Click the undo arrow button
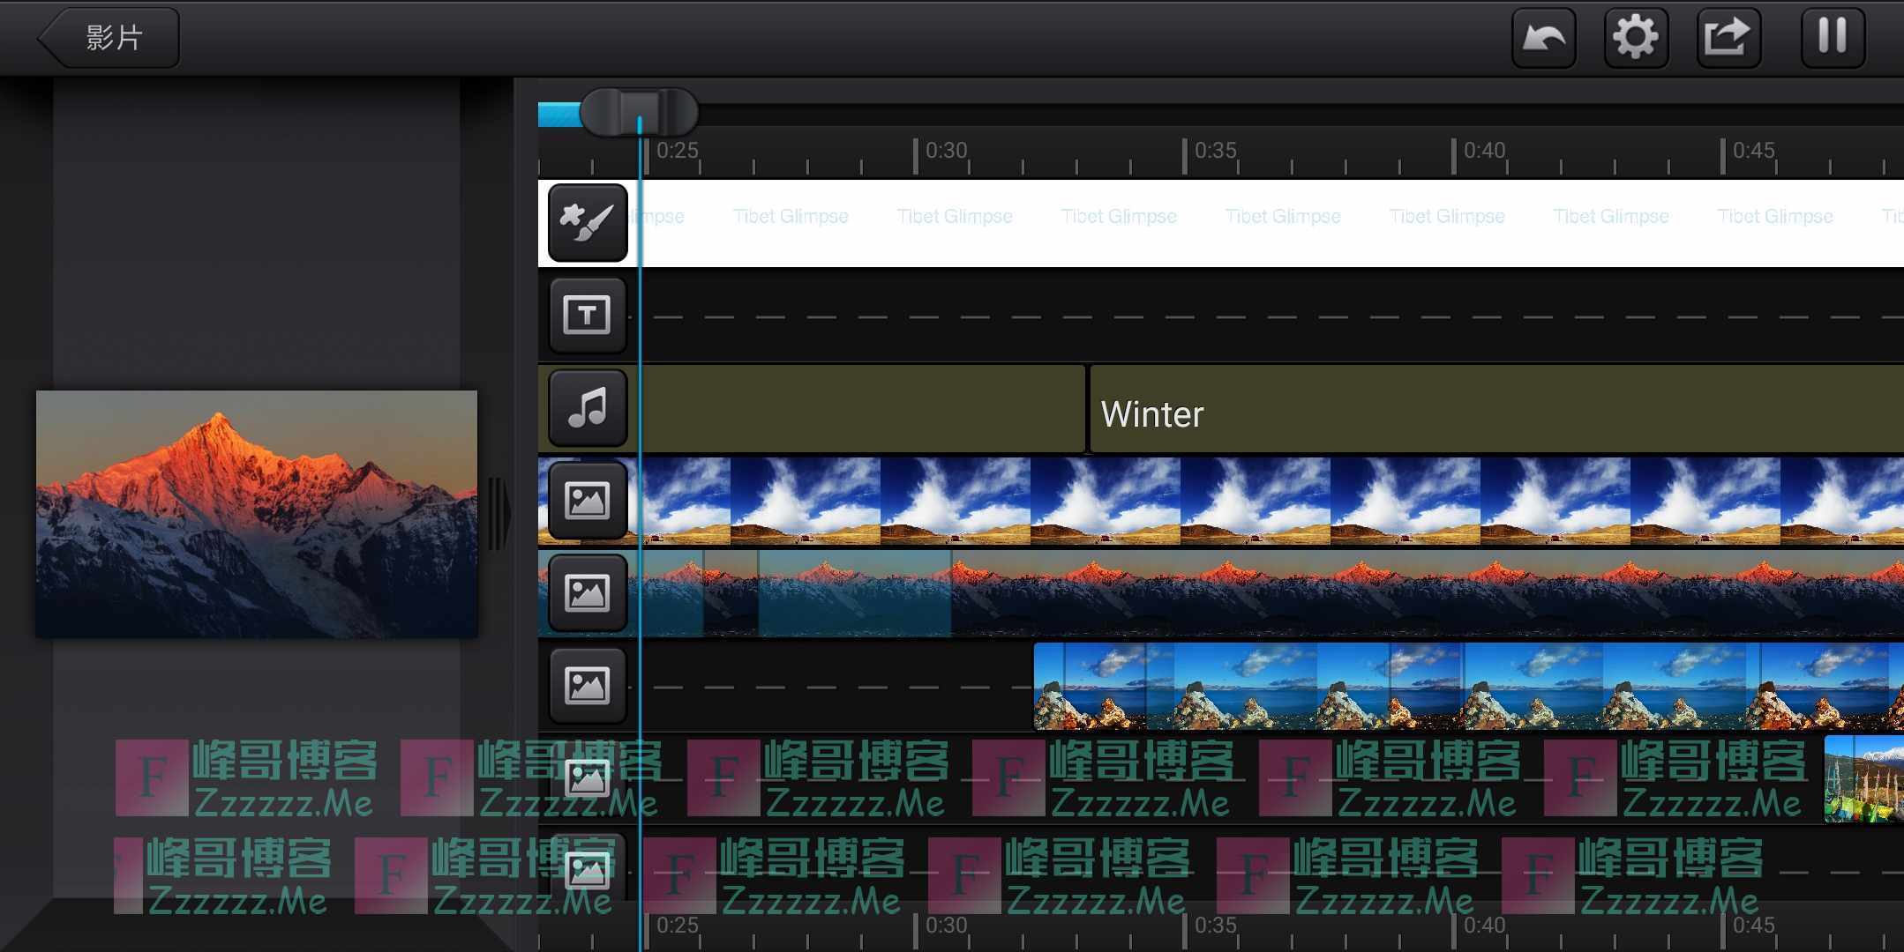The image size is (1904, 952). pos(1543,38)
